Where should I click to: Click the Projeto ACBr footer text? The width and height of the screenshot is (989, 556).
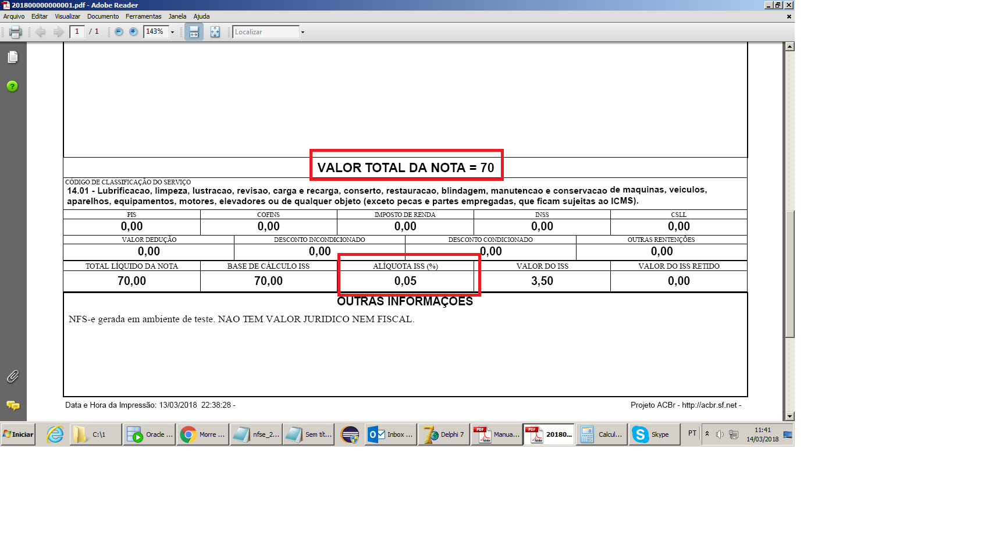coord(686,405)
